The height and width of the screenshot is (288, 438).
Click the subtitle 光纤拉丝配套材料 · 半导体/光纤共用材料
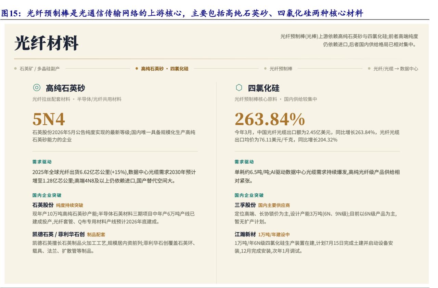[77, 99]
